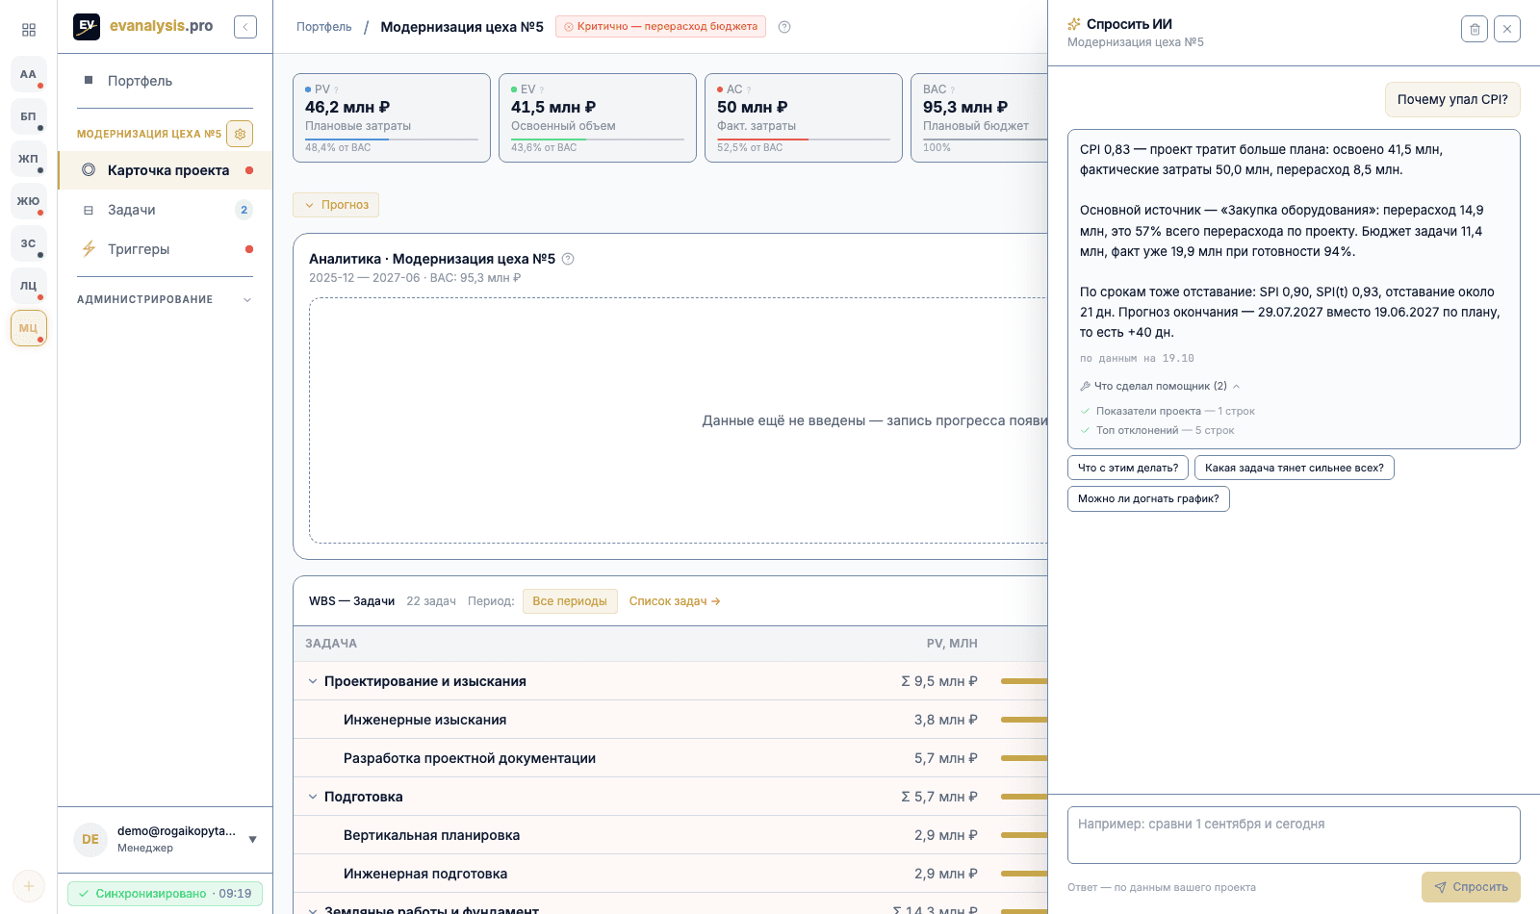Click the critical budget overrun badge
This screenshot has width=1540, height=914.
point(660,27)
